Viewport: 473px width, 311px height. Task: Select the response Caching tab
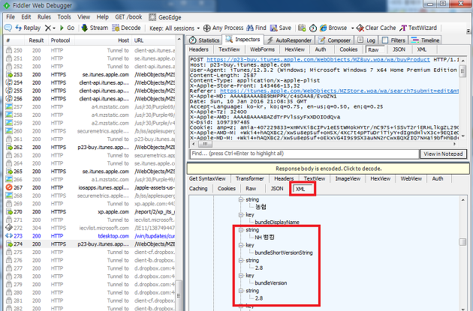coord(198,188)
